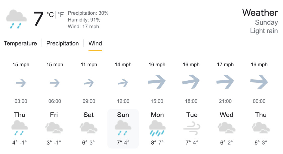
Task: Click the 03:00 wind arrow icon
Action: [21, 83]
